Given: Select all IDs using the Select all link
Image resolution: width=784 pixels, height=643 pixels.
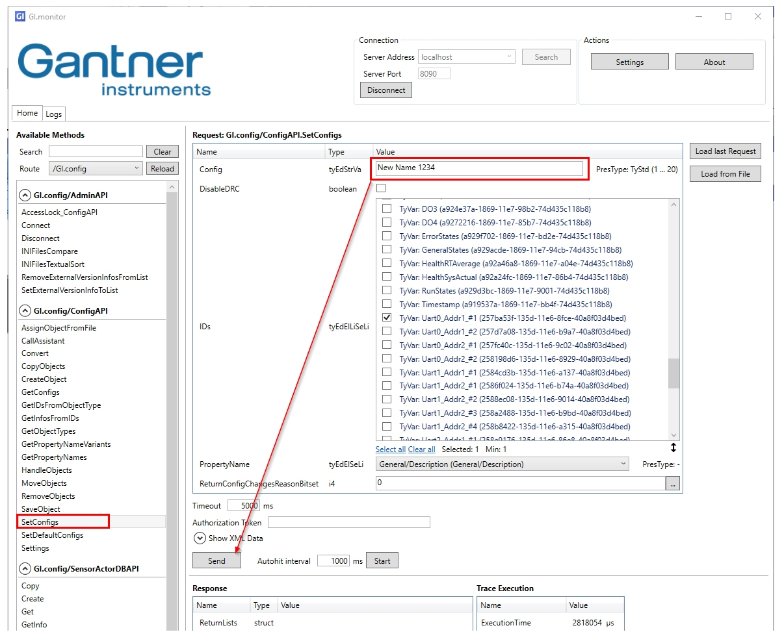Looking at the screenshot, I should pos(390,449).
